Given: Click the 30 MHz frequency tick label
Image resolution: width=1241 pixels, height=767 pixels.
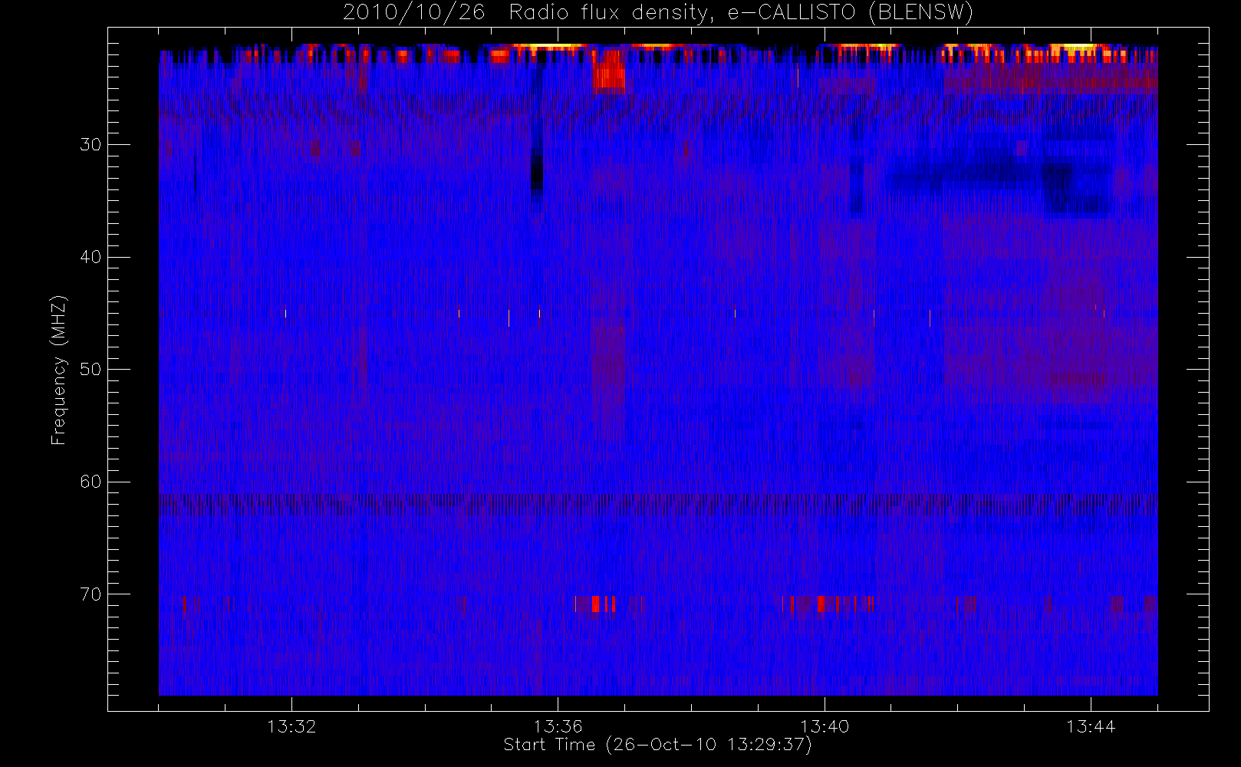Looking at the screenshot, I should (91, 145).
